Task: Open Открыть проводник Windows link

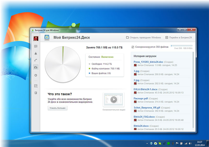Action: [143, 38]
